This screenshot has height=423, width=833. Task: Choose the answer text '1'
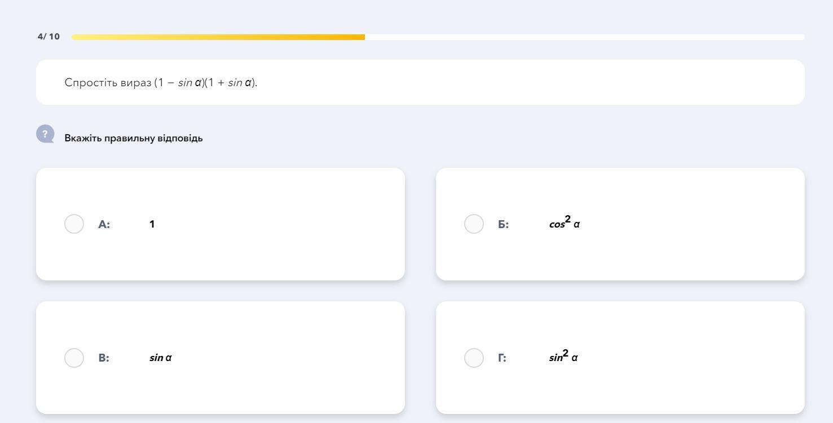(152, 224)
